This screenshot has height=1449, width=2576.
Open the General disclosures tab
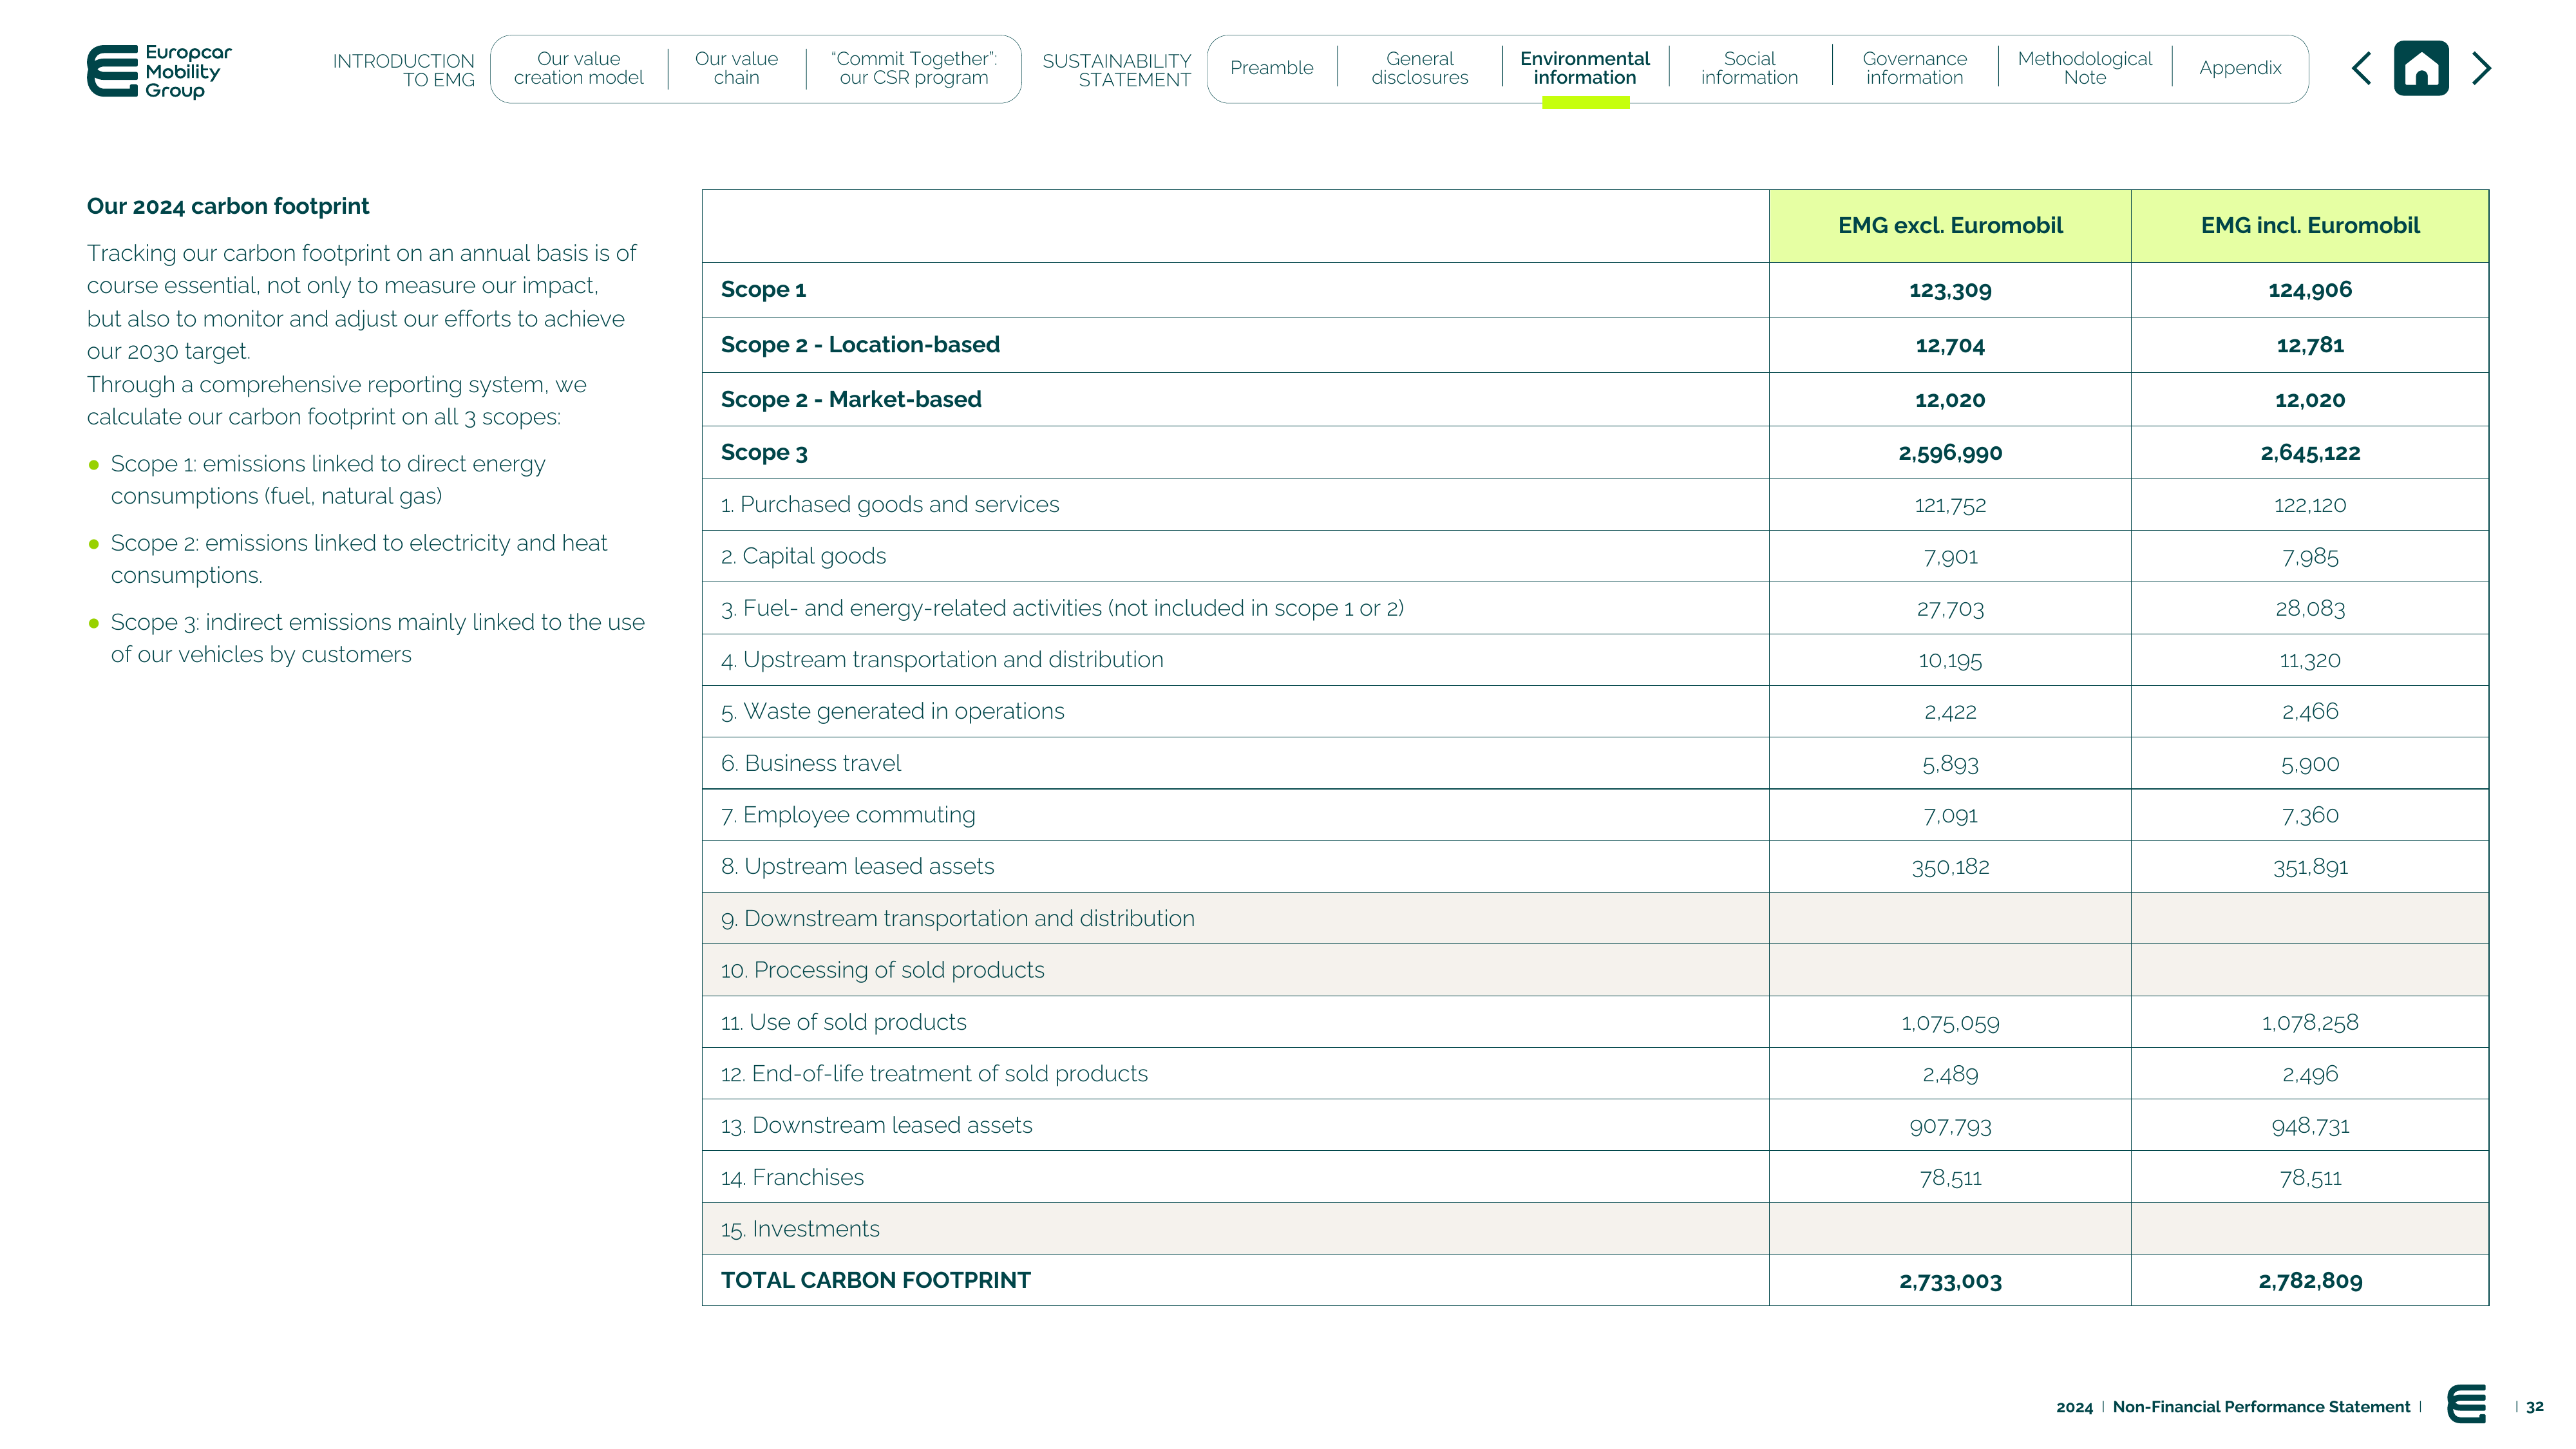click(x=1419, y=68)
